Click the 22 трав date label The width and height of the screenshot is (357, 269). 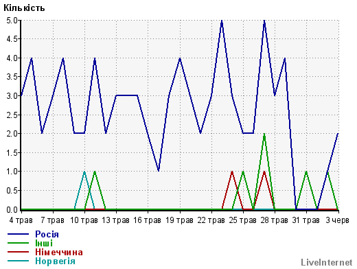coord(211,220)
